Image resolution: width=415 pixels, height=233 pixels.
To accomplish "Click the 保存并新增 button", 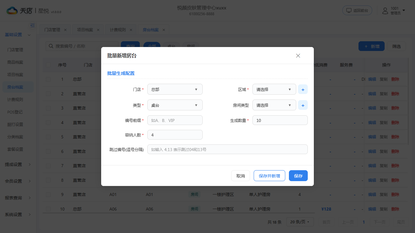I will point(269,176).
